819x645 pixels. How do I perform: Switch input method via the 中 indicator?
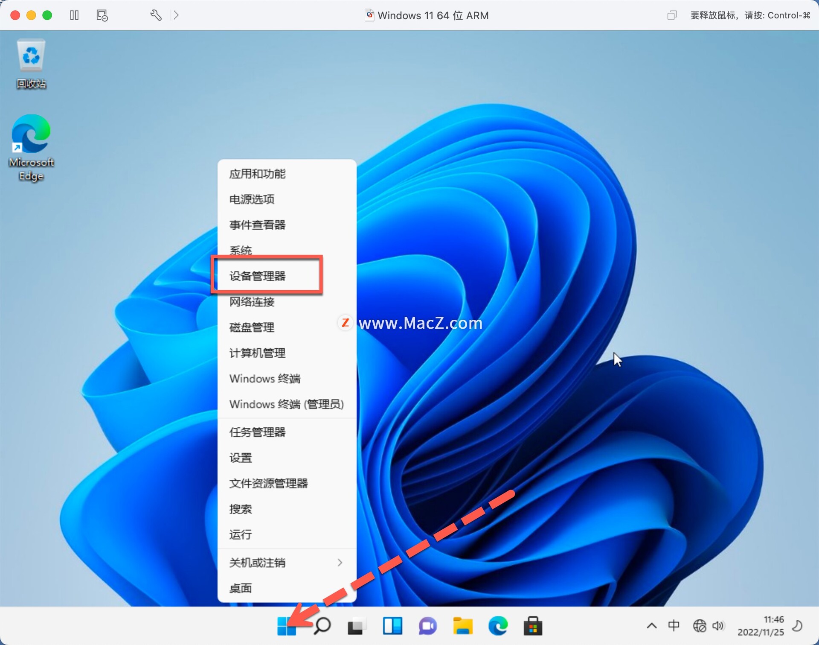point(674,626)
